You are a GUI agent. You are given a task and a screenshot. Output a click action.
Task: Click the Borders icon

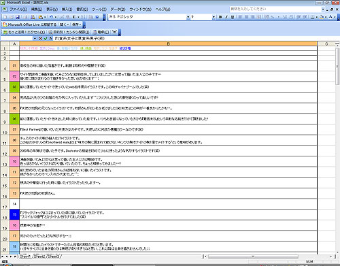click(x=312, y=17)
